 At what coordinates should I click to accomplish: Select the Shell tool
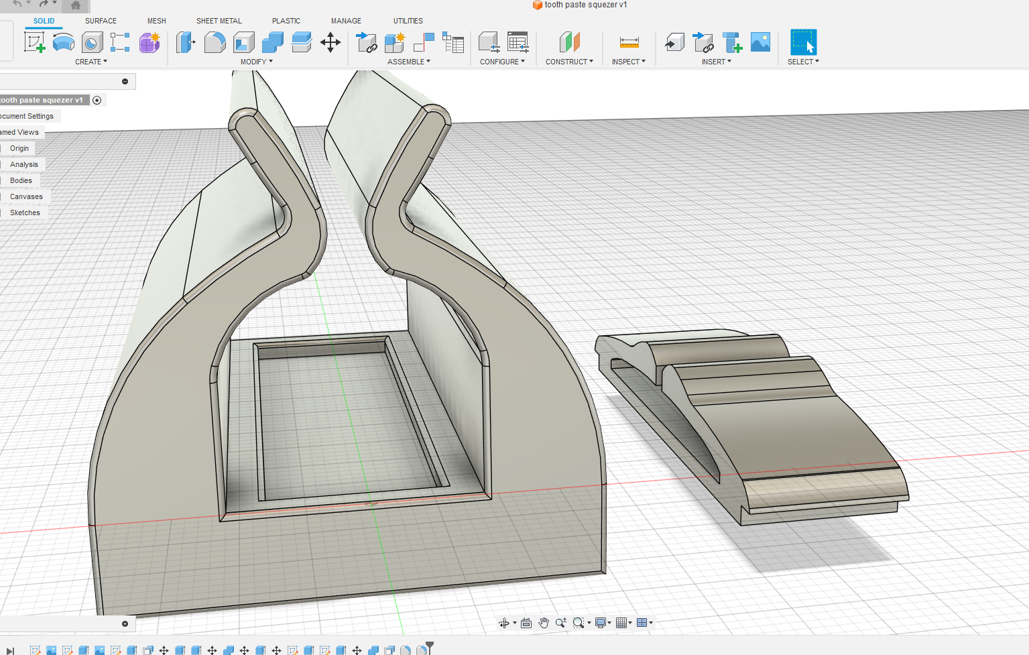click(244, 43)
